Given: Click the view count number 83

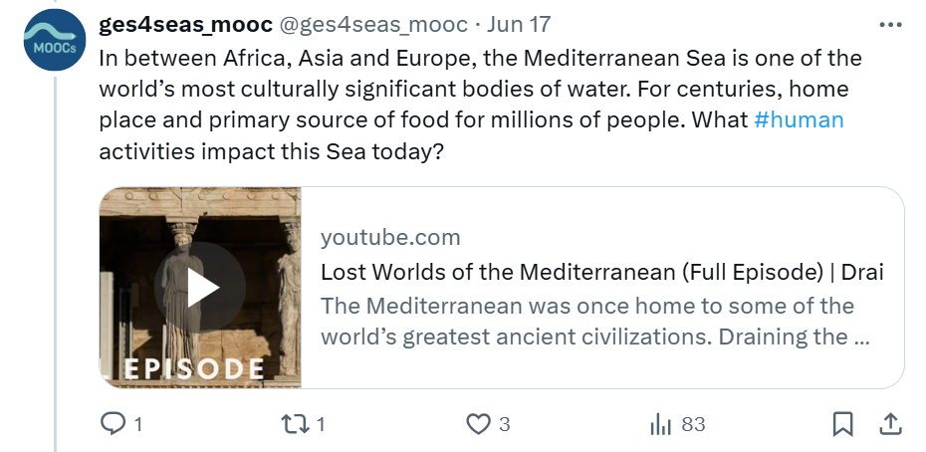Looking at the screenshot, I should coord(693,424).
